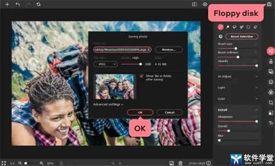Toggle before/after compare view icon
Screen dimensions: 275x166
pyautogui.click(x=194, y=4)
